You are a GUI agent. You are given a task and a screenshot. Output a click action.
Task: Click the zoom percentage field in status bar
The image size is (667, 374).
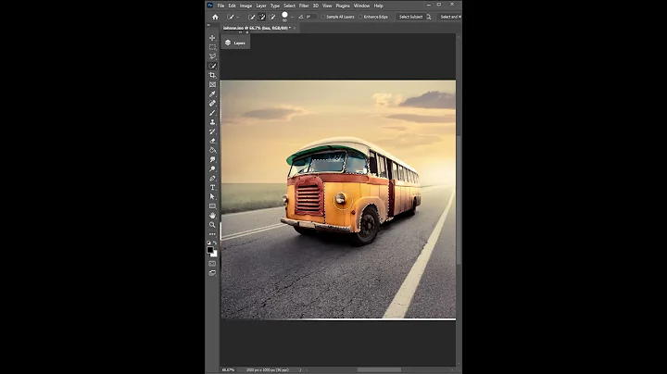pos(228,370)
